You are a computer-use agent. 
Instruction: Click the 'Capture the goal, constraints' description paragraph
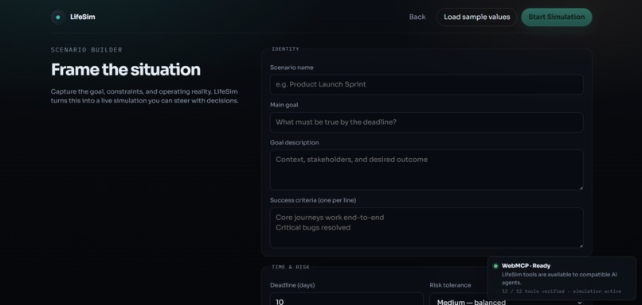[144, 96]
